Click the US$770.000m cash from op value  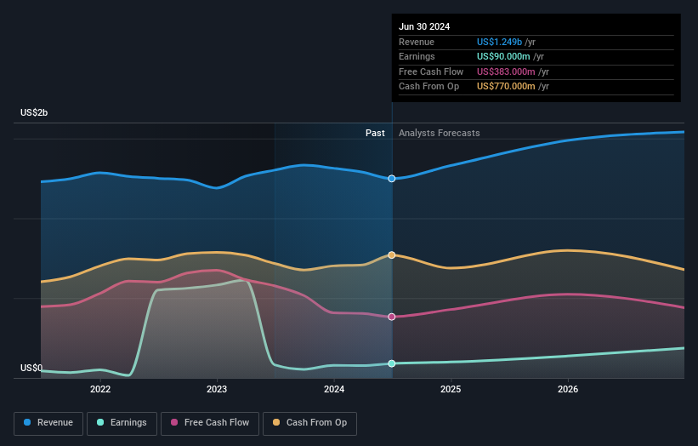click(506, 87)
